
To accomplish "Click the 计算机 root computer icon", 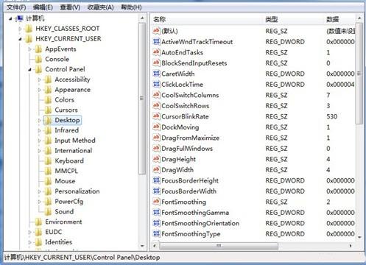I will coord(19,18).
